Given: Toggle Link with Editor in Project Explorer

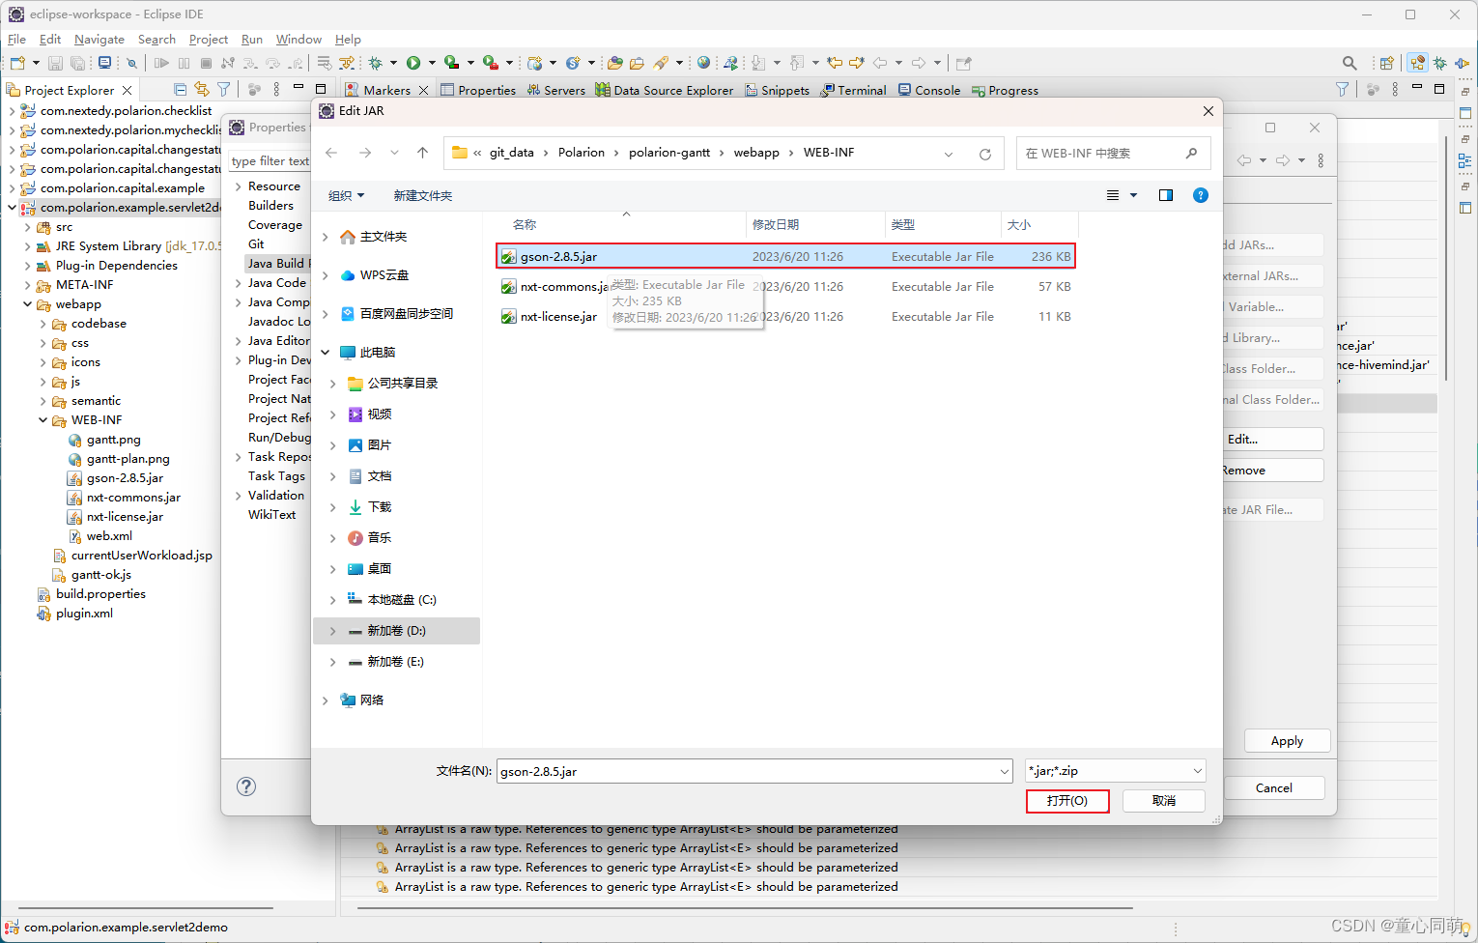Looking at the screenshot, I should point(201,89).
